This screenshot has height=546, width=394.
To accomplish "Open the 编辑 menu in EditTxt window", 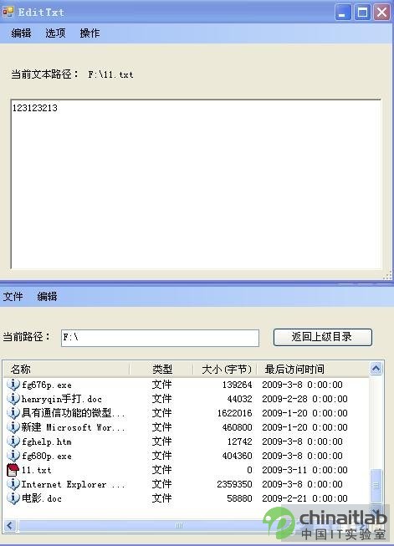I will tap(21, 33).
